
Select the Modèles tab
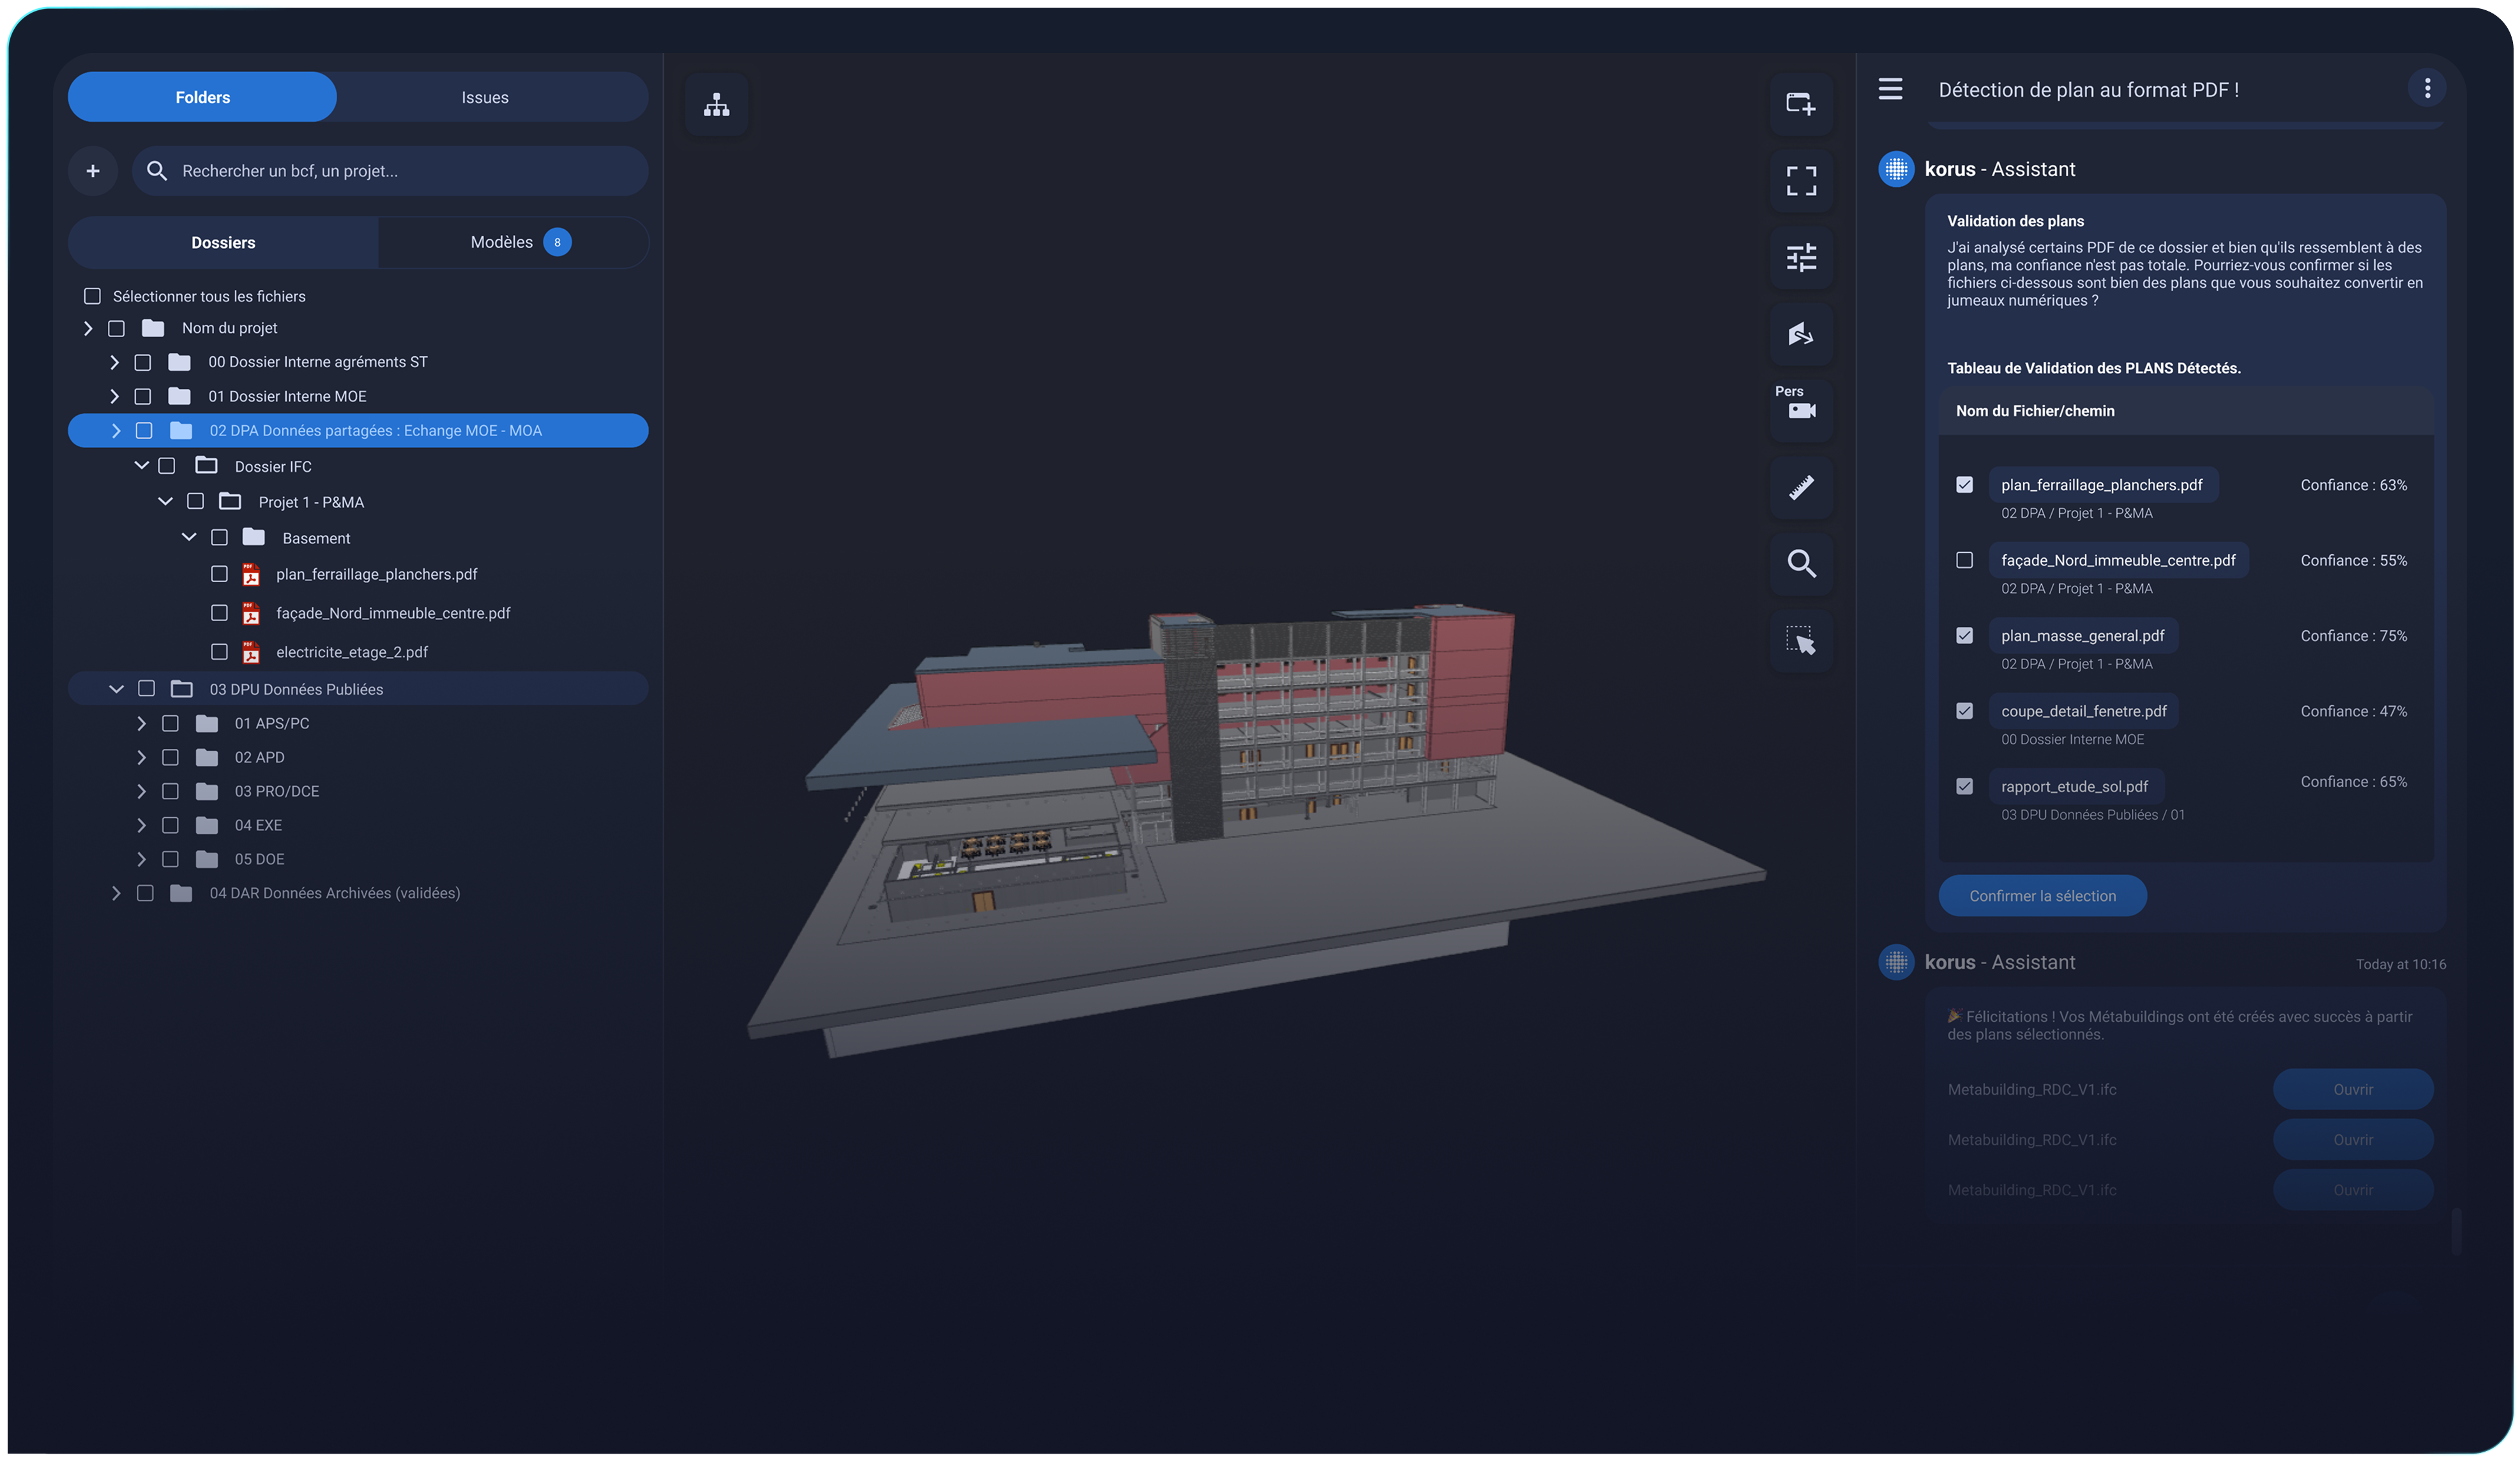coord(515,243)
